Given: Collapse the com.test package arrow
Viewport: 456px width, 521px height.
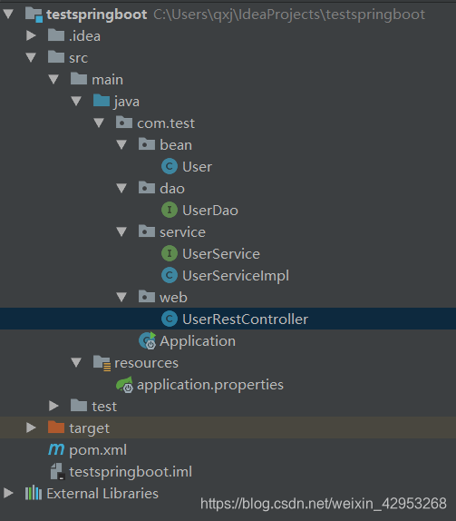Looking at the screenshot, I should [x=99, y=123].
